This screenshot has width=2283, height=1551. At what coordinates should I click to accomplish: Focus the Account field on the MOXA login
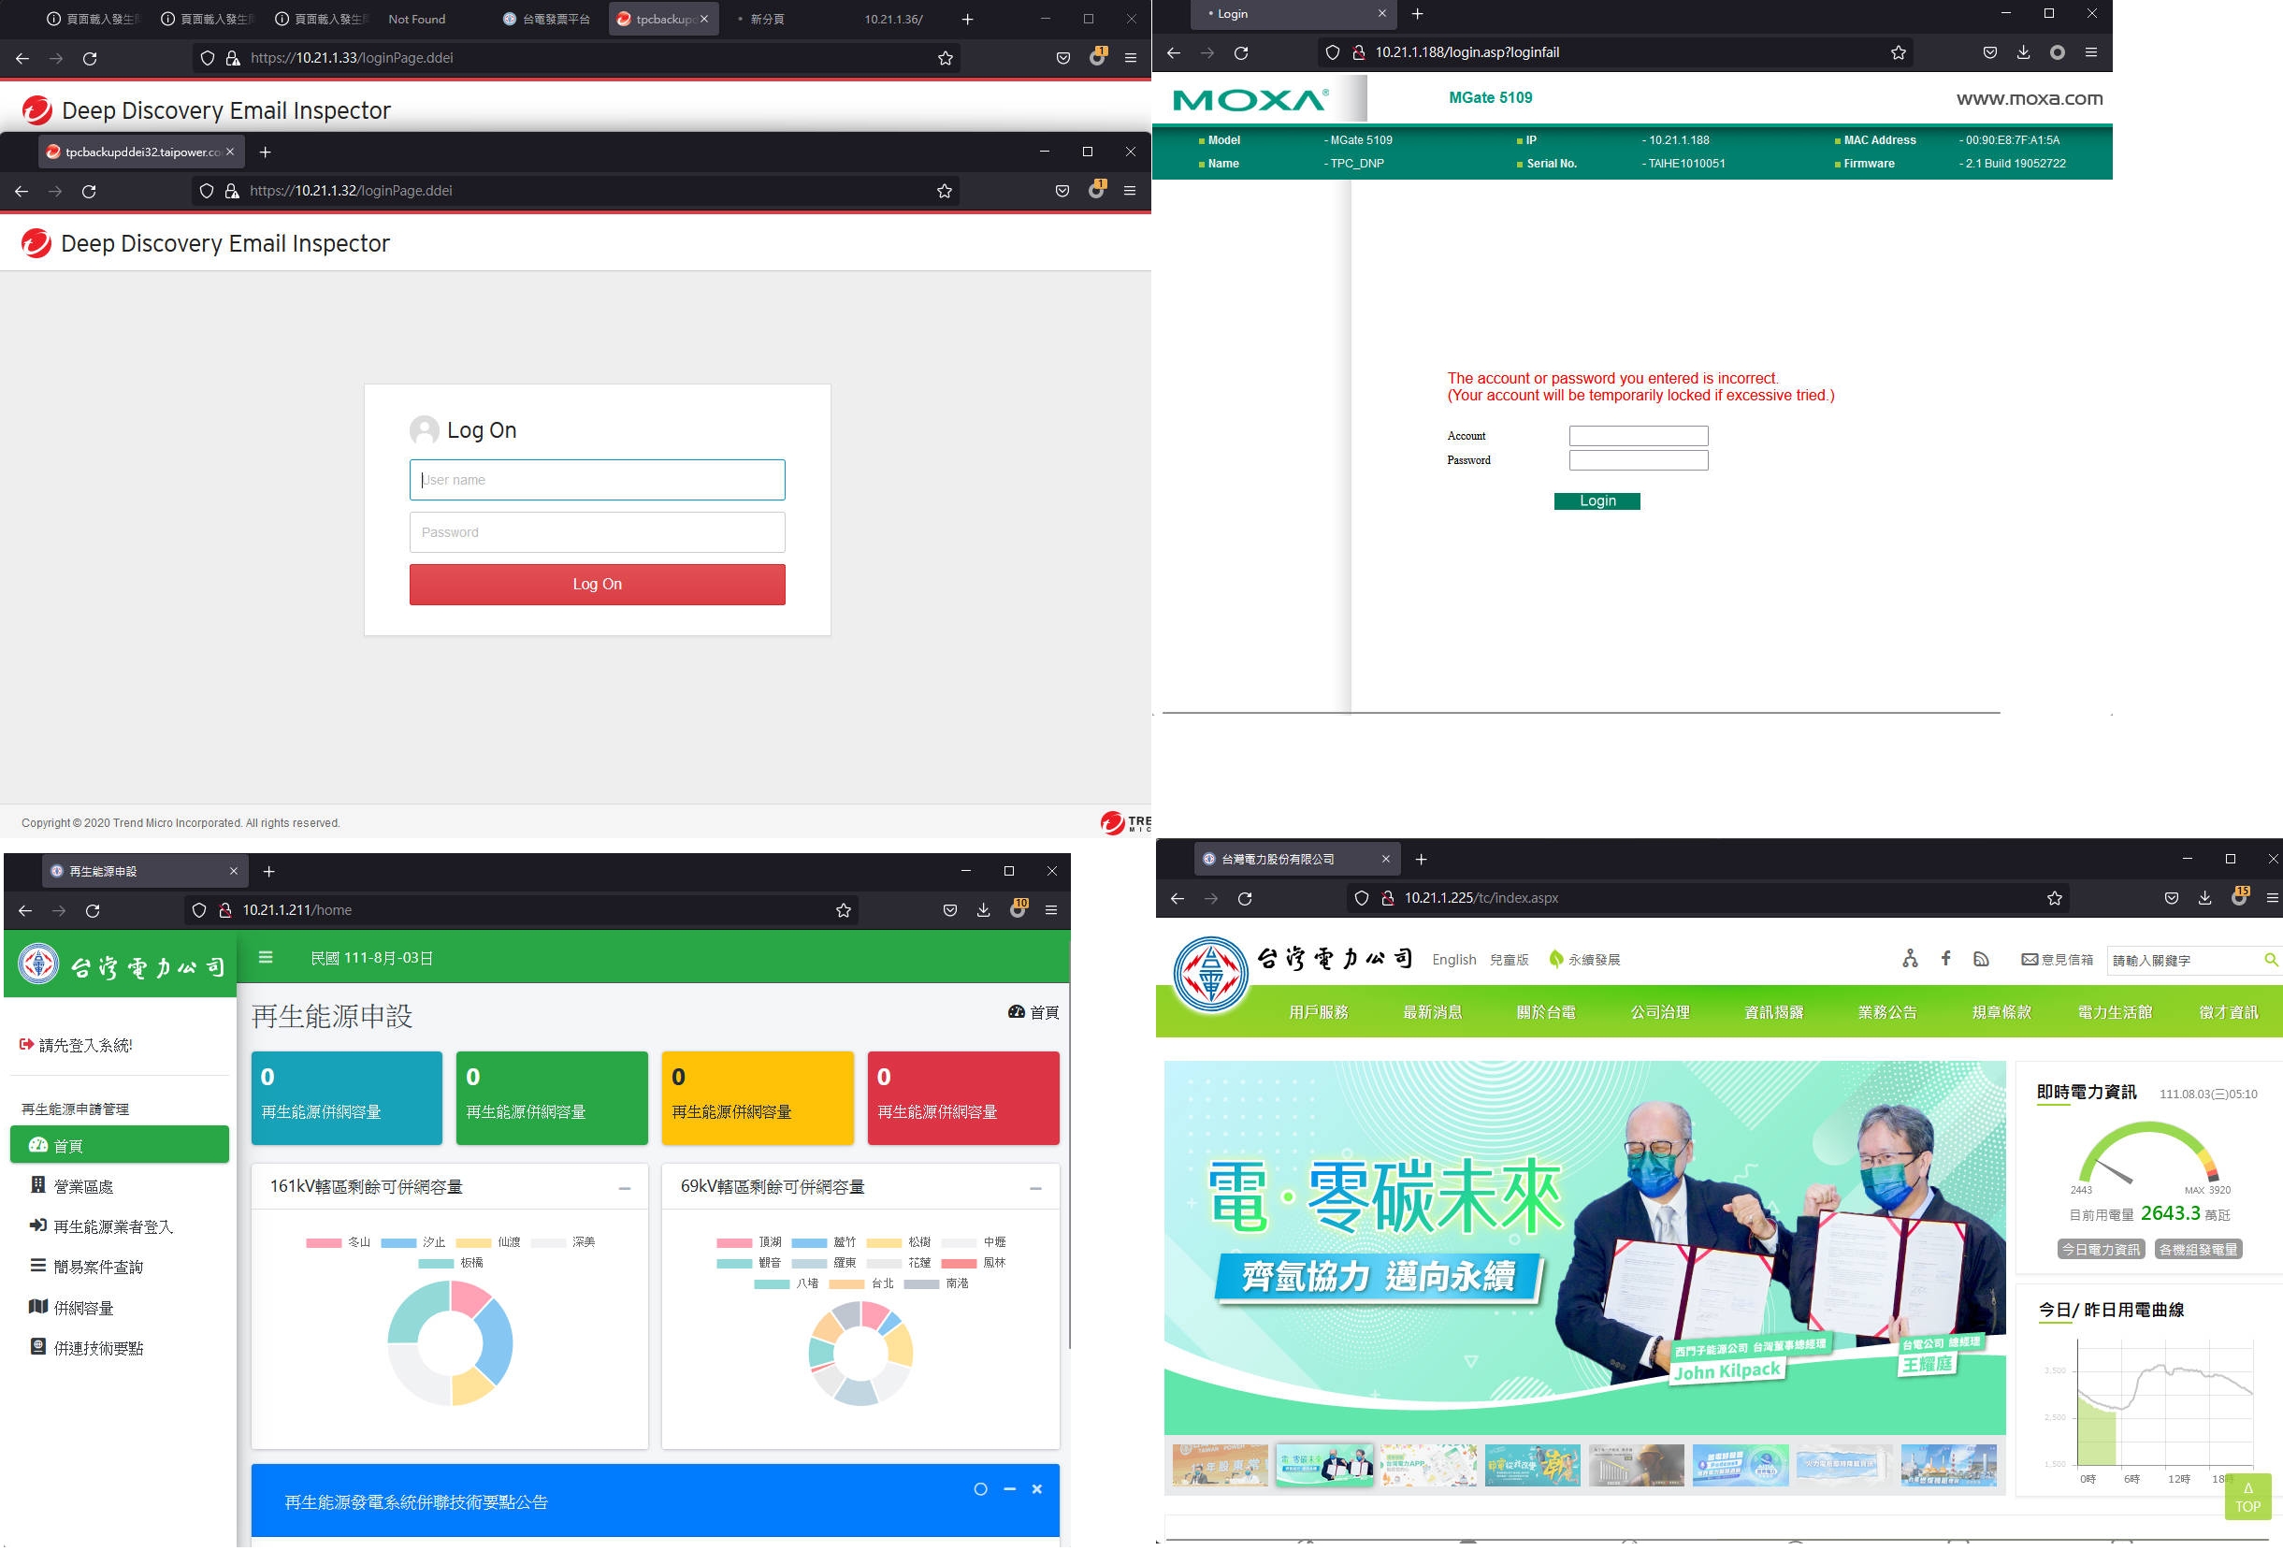(1639, 436)
